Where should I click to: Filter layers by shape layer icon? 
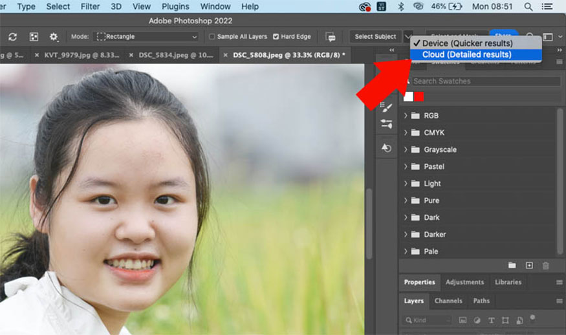coord(505,320)
